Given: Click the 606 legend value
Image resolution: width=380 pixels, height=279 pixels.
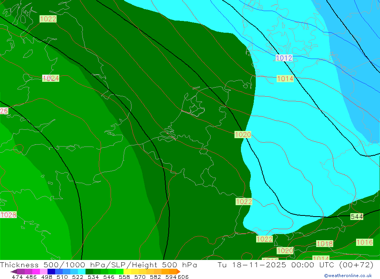Looking at the screenshot, I should (183, 277).
